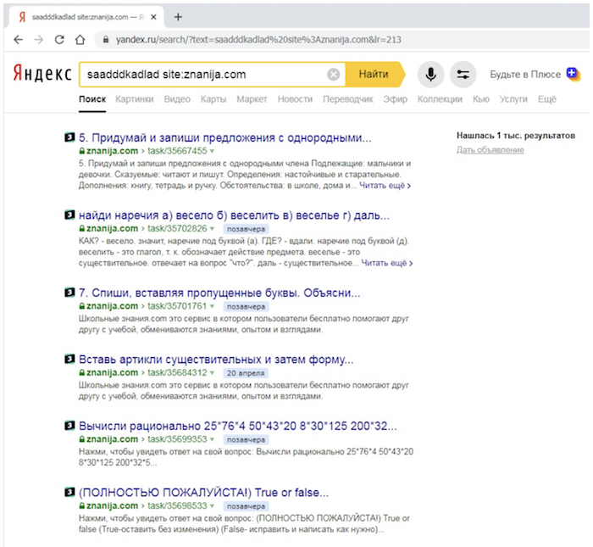
Task: Click the Yandex Plus badge icon
Action: [573, 74]
